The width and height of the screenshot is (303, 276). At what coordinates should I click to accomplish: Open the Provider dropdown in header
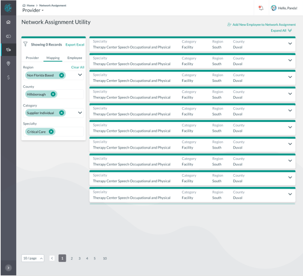click(33, 10)
